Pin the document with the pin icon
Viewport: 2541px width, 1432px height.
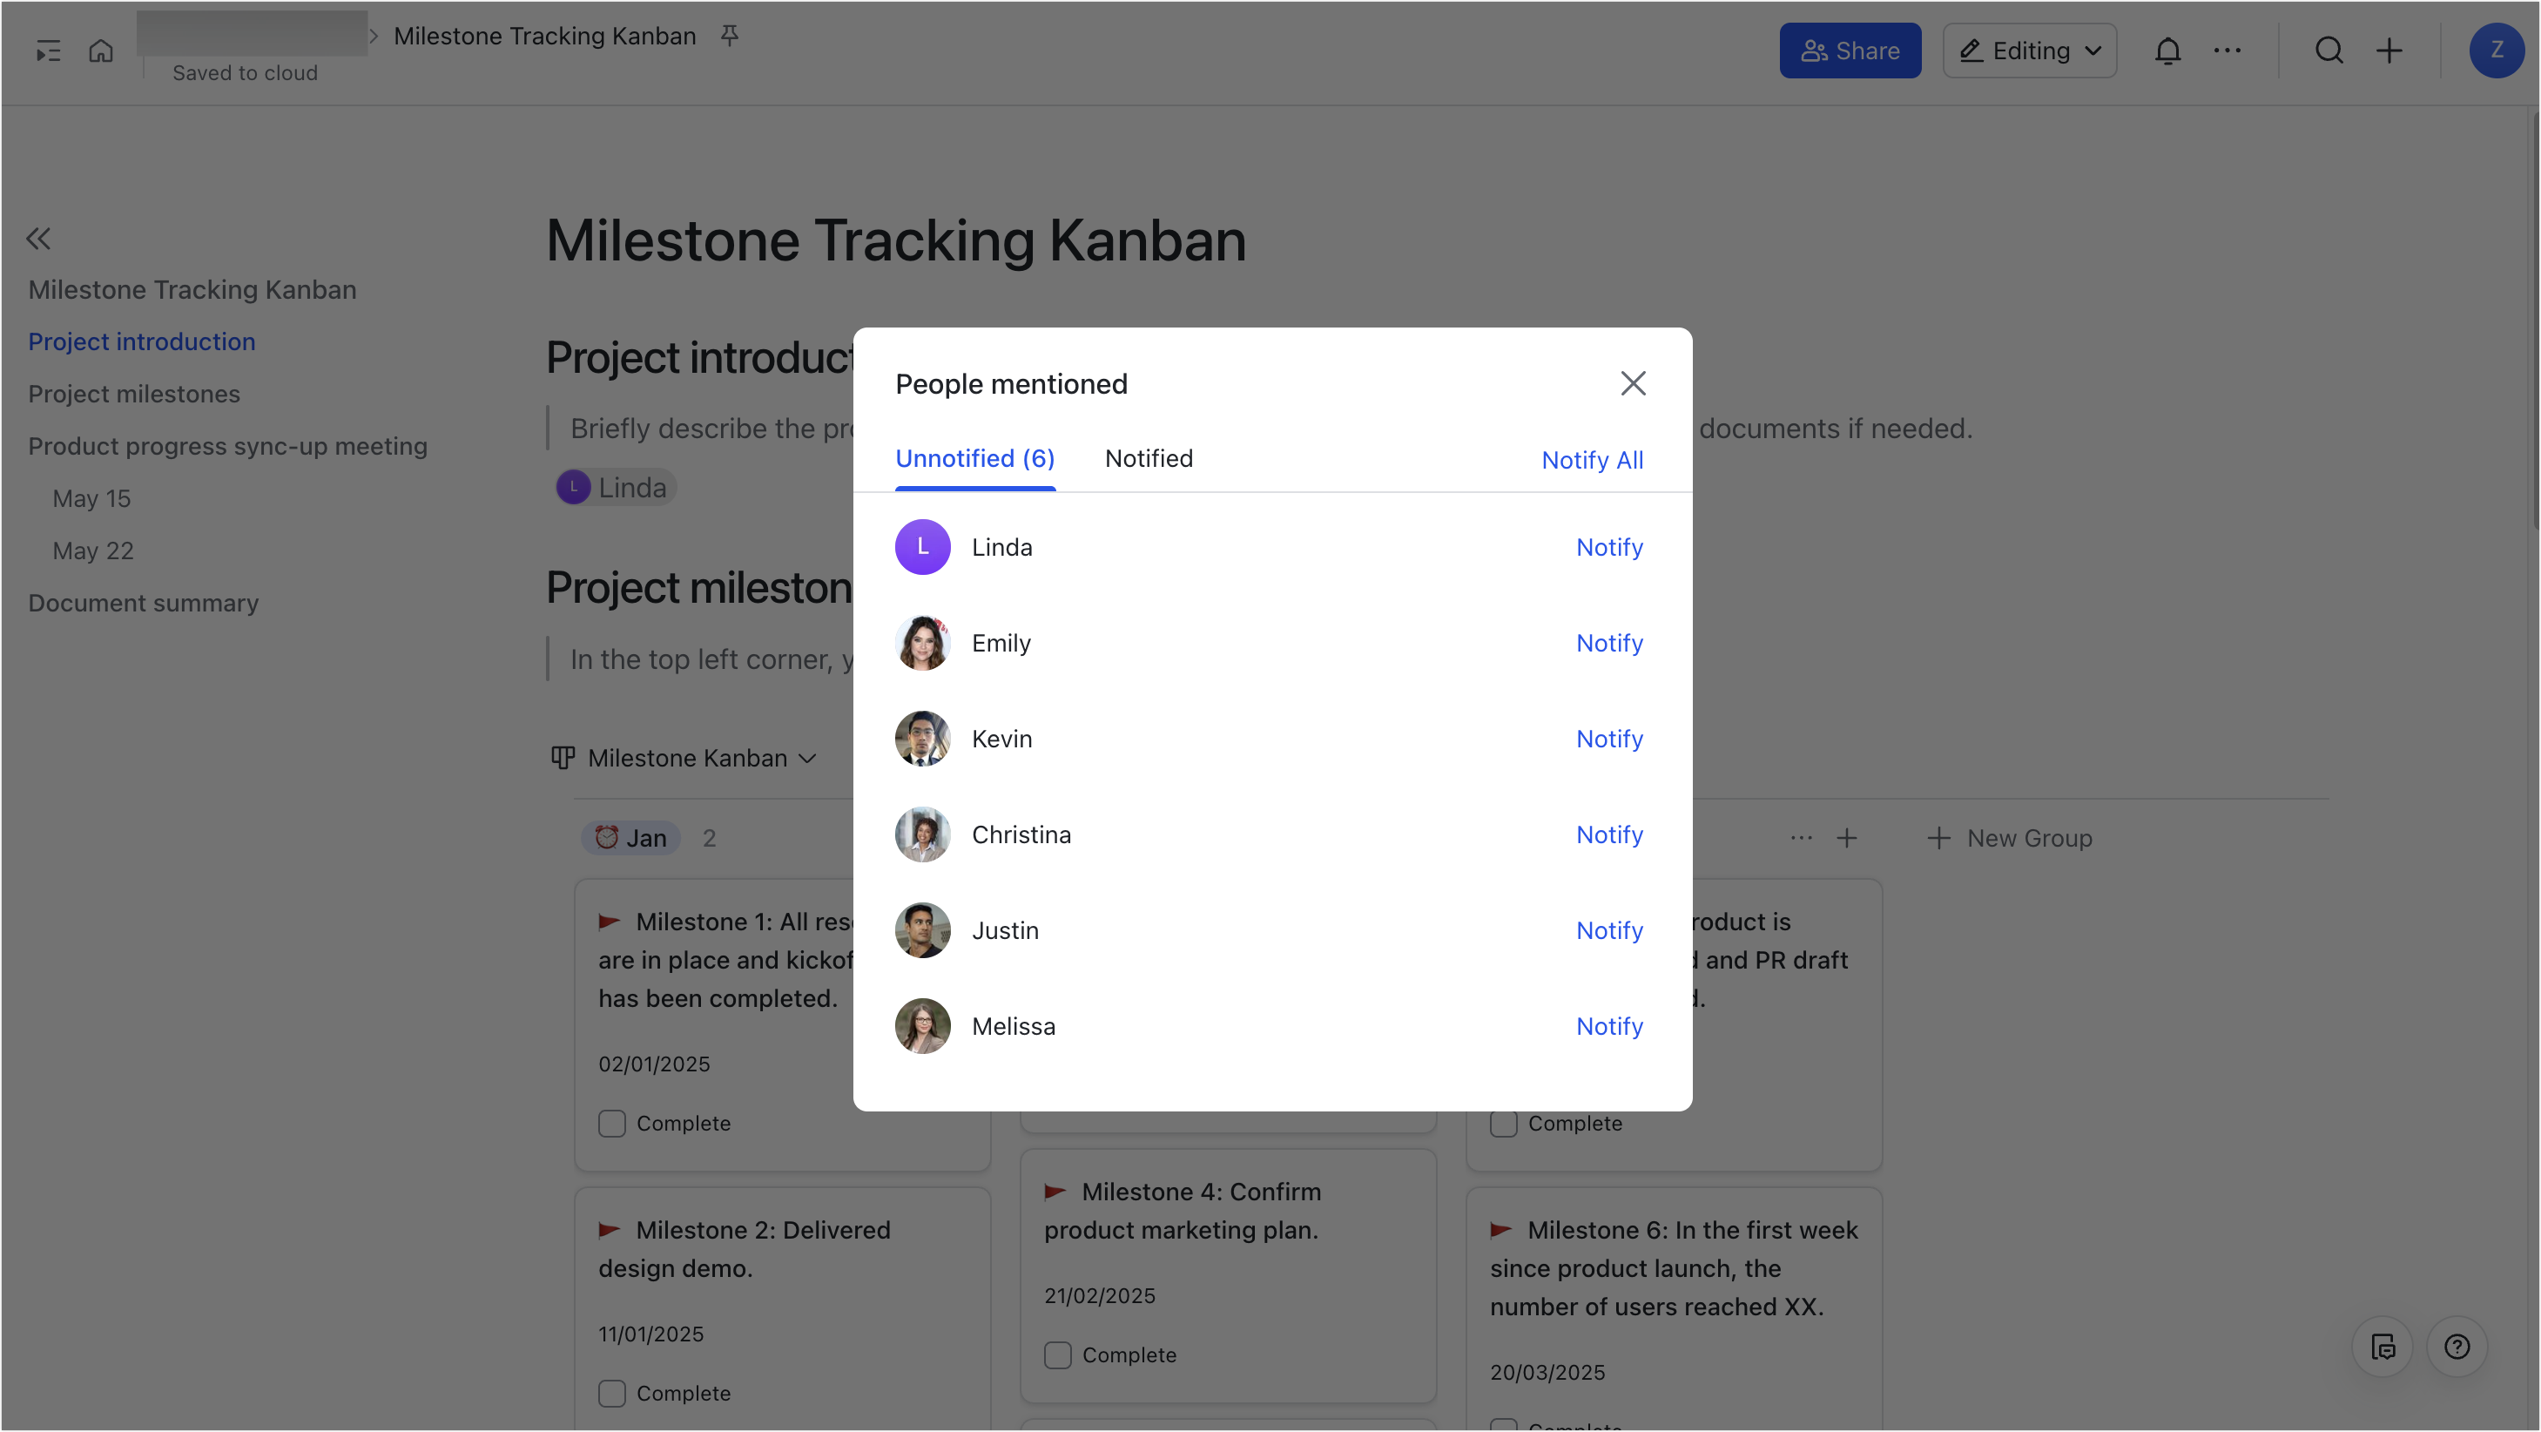pos(730,36)
